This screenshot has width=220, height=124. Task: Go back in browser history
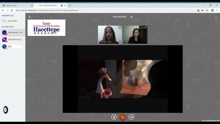click(3, 10)
